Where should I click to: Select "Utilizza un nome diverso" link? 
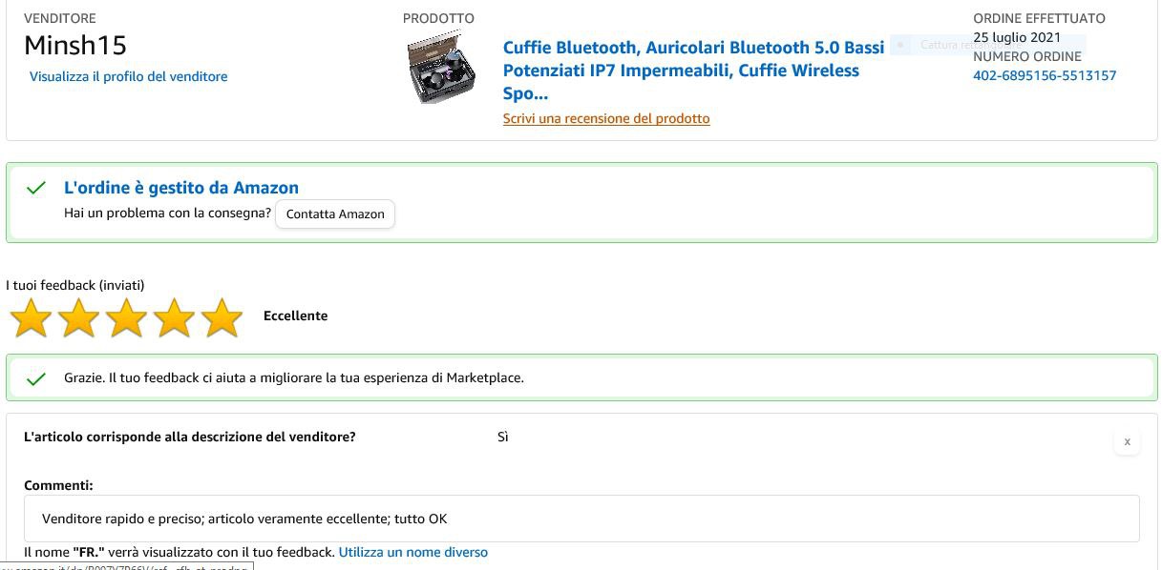(x=412, y=552)
